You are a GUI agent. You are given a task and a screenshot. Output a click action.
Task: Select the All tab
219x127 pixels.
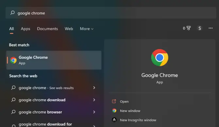click(x=11, y=29)
